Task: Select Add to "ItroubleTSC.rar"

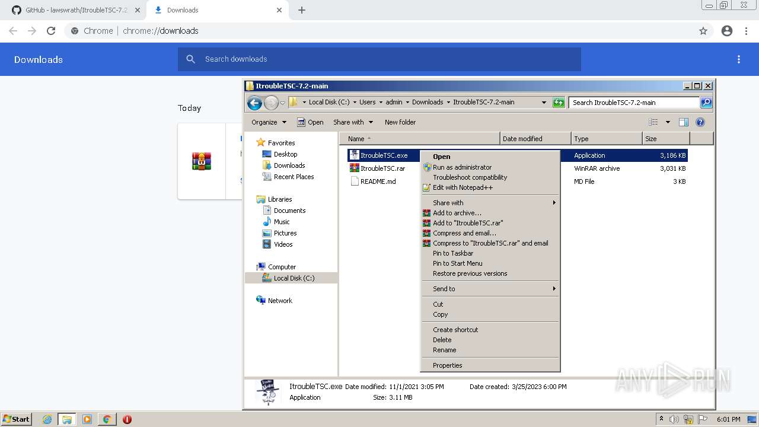Action: coord(490,223)
